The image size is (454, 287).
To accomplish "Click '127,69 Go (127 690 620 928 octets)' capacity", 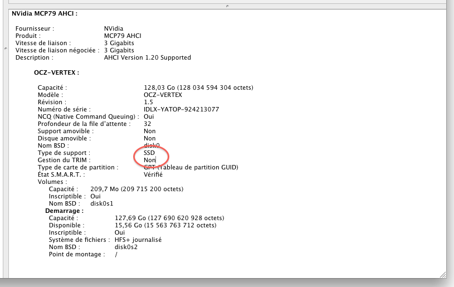I will 169,218.
